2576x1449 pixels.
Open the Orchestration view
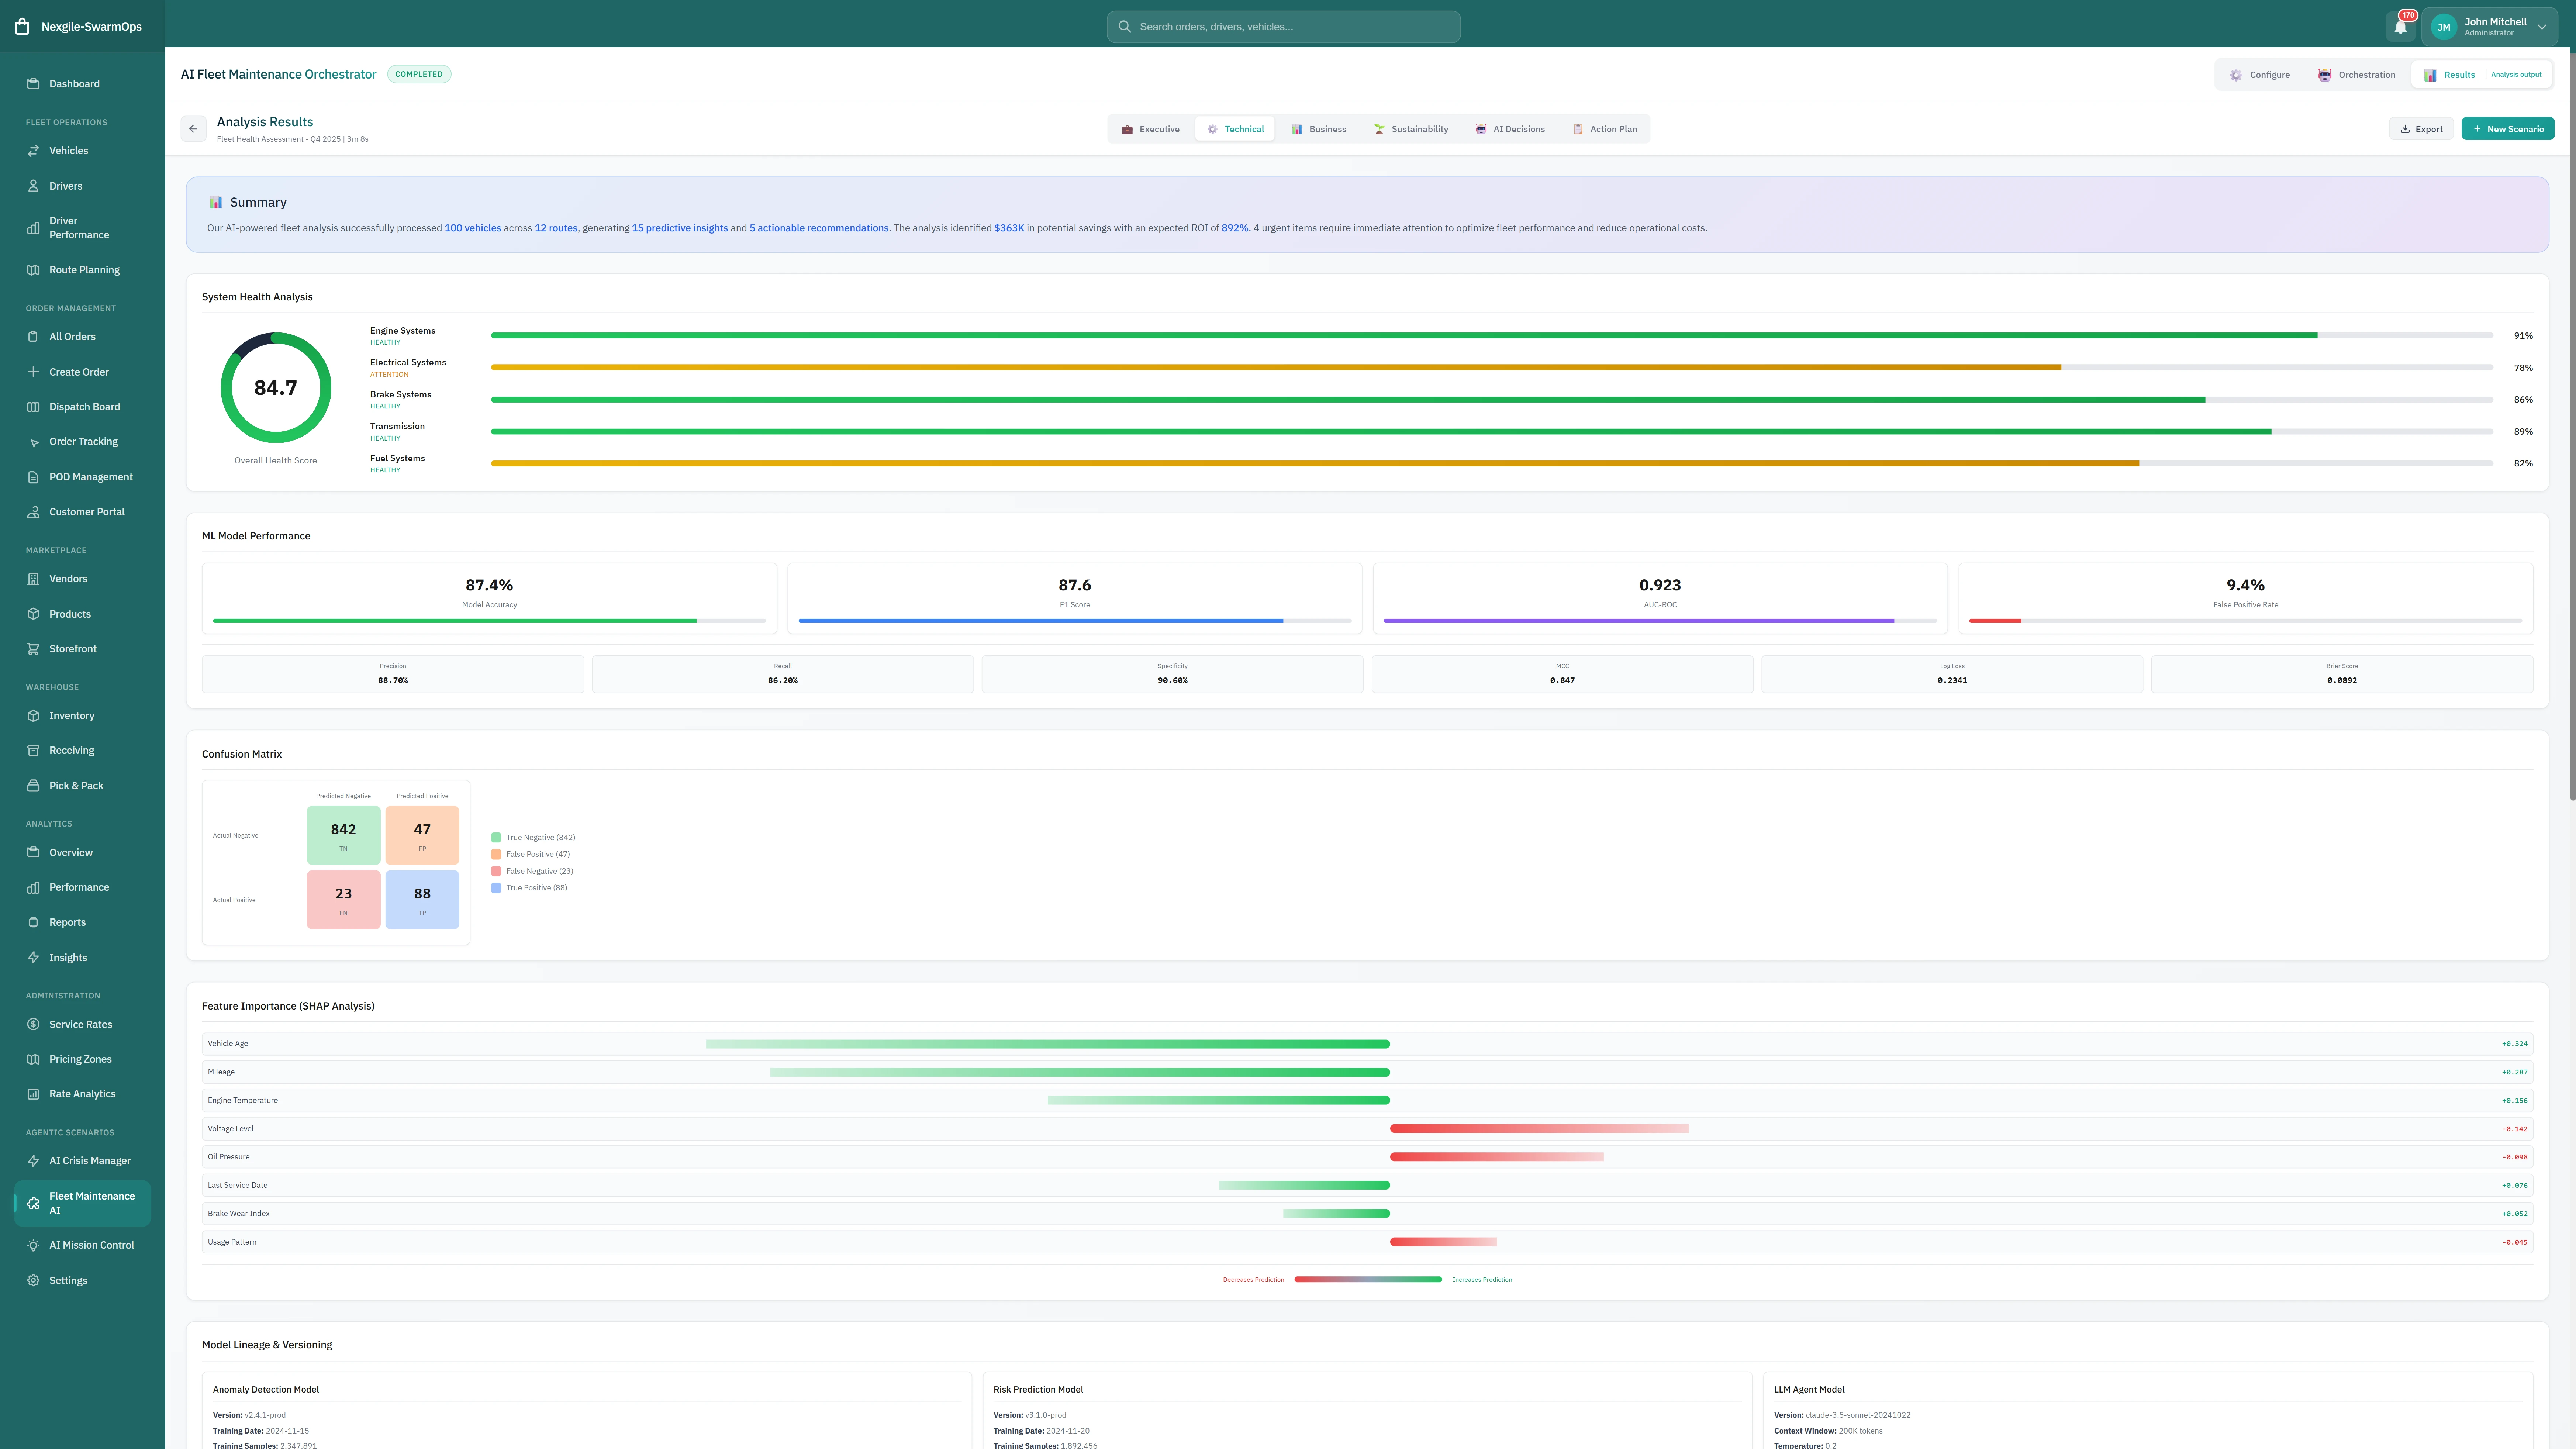(2357, 74)
